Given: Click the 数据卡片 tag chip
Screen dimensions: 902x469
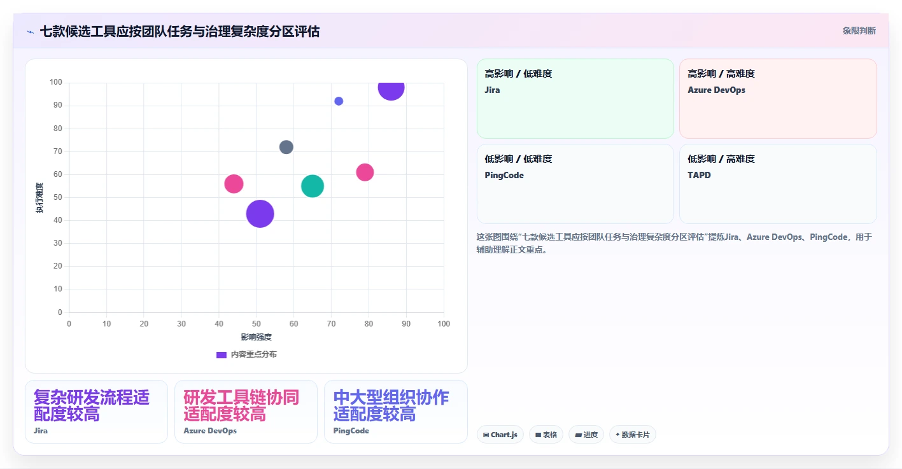Looking at the screenshot, I should click(633, 435).
